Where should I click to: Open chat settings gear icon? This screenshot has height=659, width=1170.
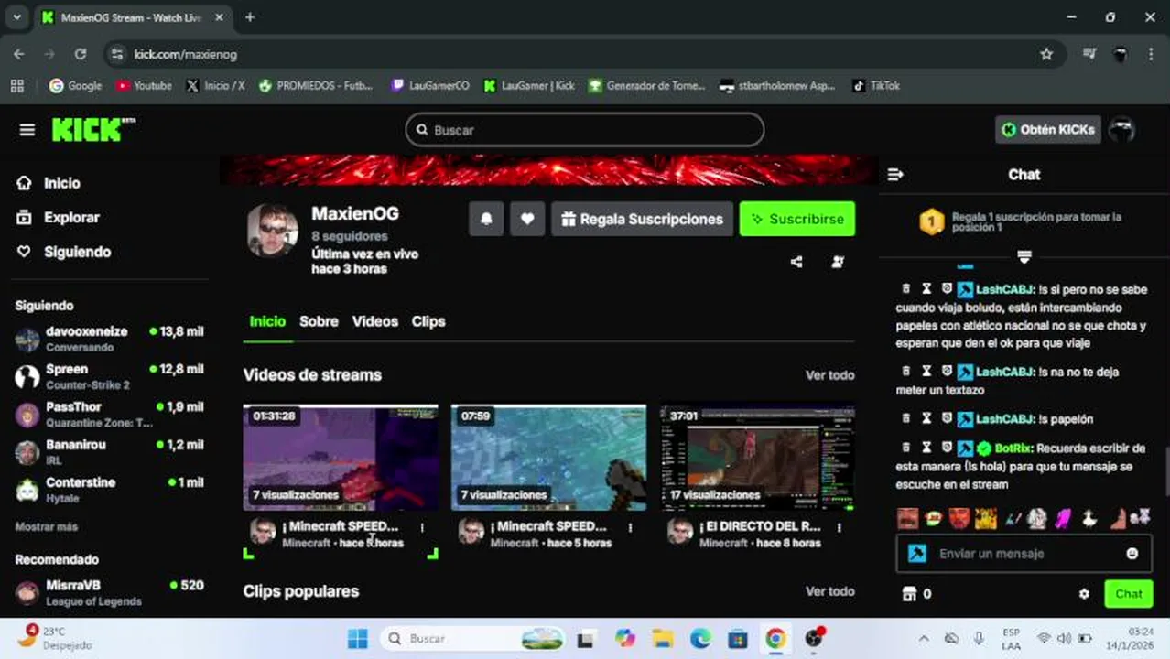click(1084, 594)
